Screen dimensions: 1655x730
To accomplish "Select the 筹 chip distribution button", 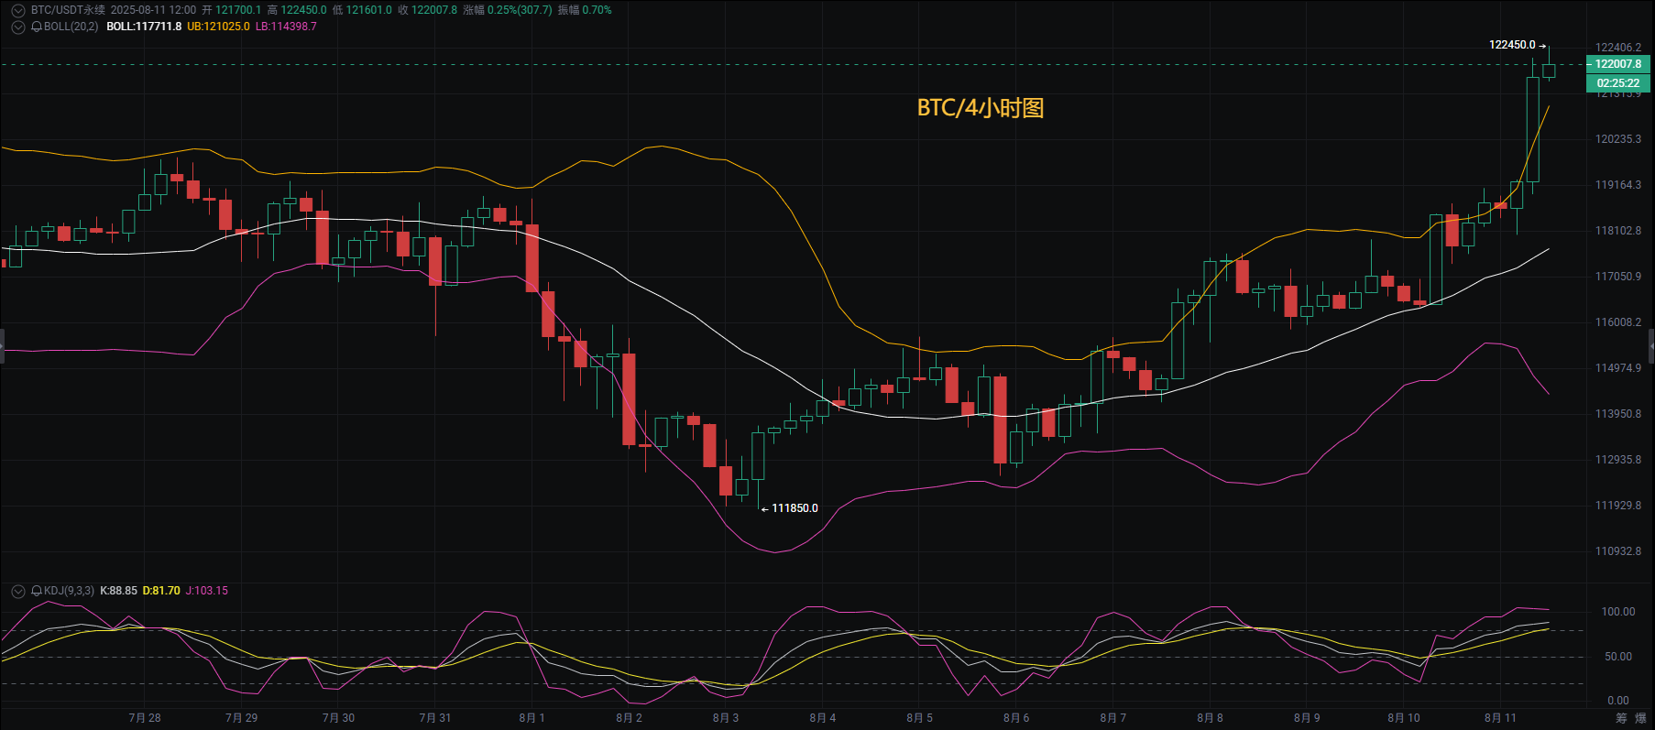I will tap(1621, 718).
